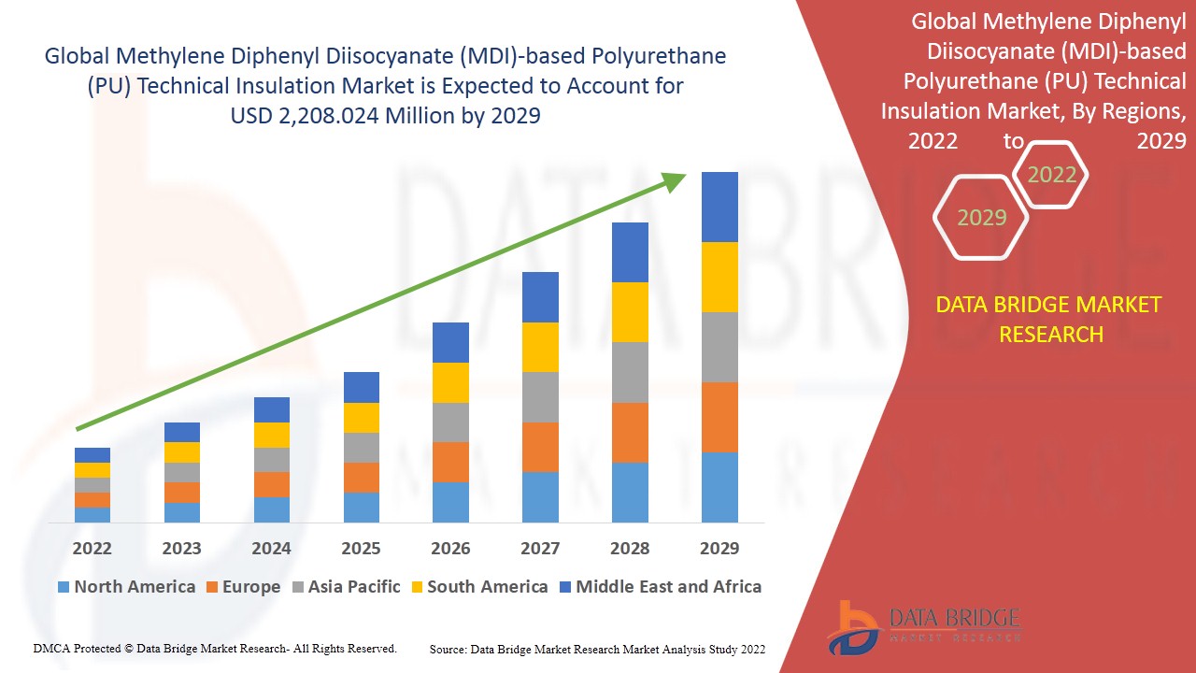
Task: Click the DATA BRIDGE MARKET RESEARCH text link
Action: (x=1052, y=319)
